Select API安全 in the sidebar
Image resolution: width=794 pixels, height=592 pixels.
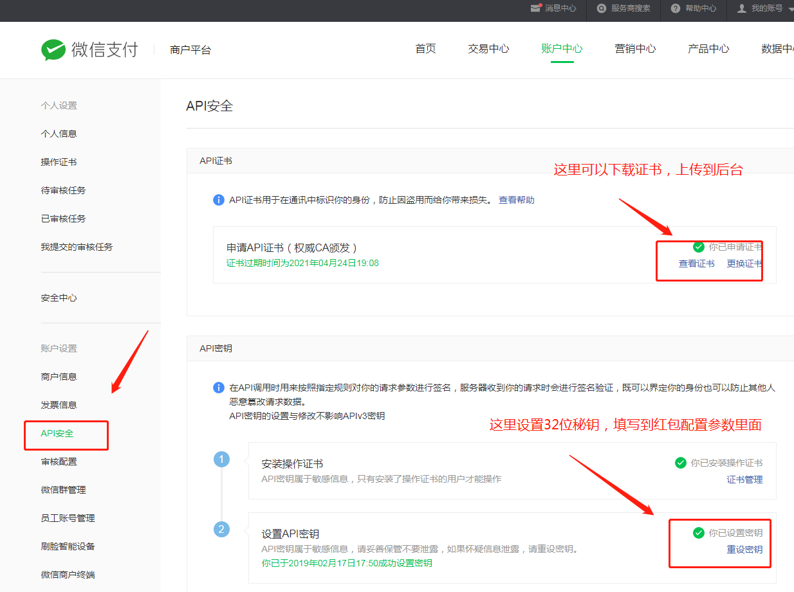(x=57, y=433)
